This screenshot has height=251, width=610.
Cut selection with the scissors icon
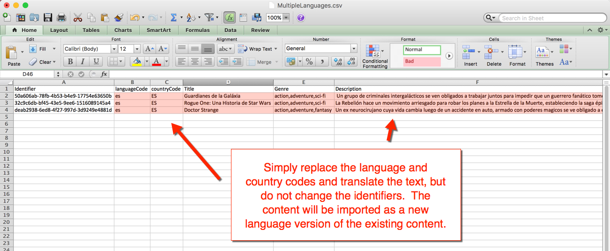coord(78,17)
